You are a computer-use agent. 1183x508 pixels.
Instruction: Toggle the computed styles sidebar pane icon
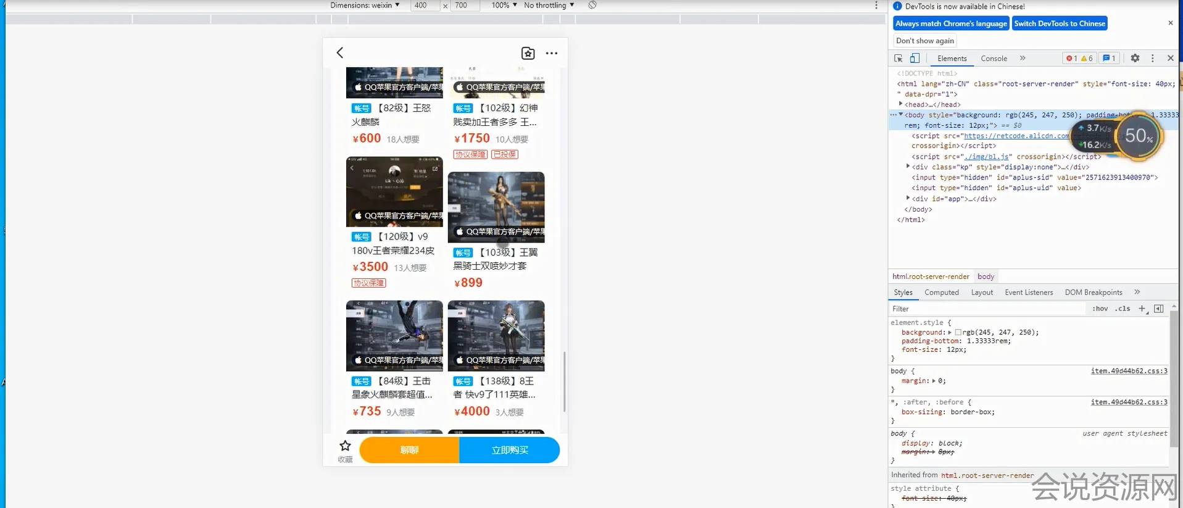(1158, 309)
